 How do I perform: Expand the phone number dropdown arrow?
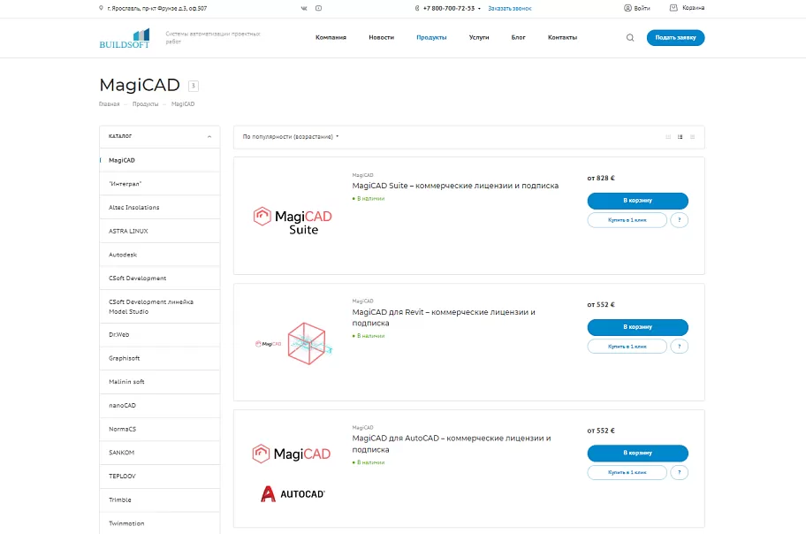479,9
